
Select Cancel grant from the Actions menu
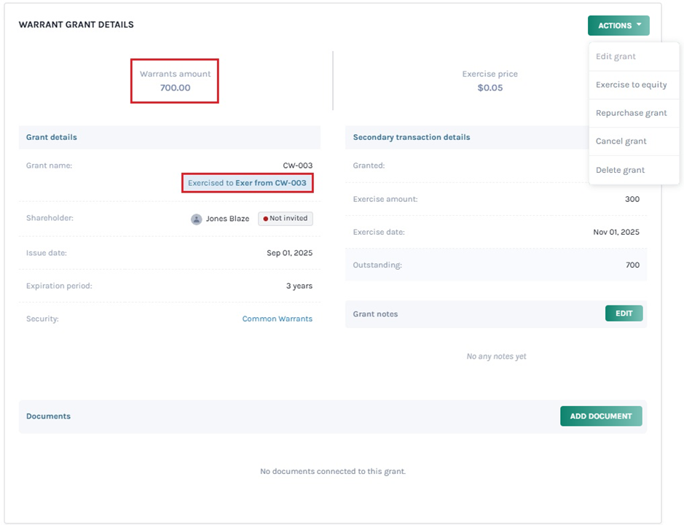pyautogui.click(x=621, y=141)
